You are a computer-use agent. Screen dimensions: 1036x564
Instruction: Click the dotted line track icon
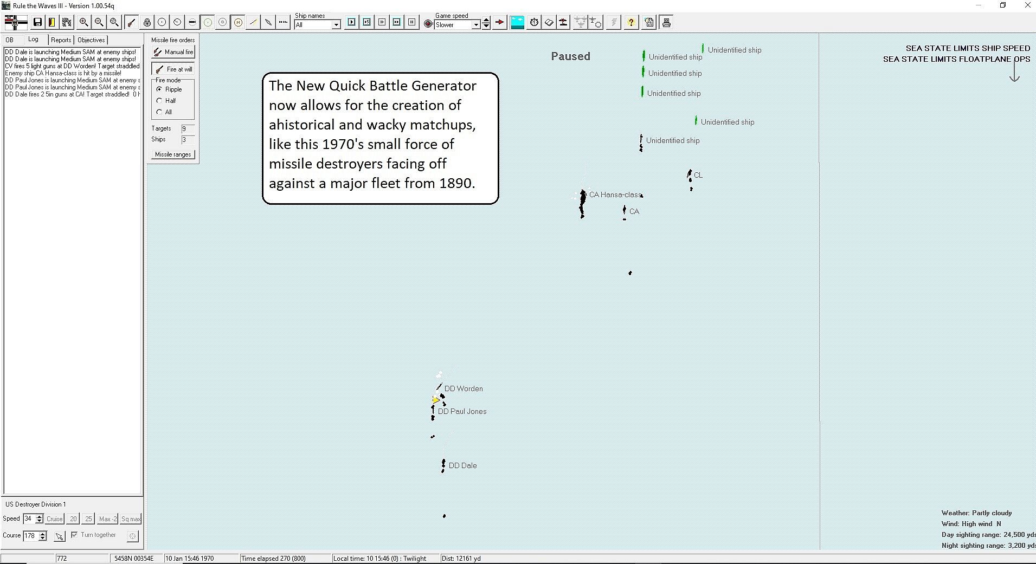click(x=284, y=22)
